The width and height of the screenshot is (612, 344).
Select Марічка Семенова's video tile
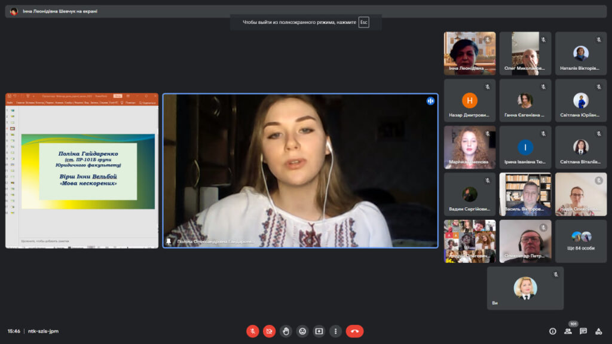tap(469, 147)
